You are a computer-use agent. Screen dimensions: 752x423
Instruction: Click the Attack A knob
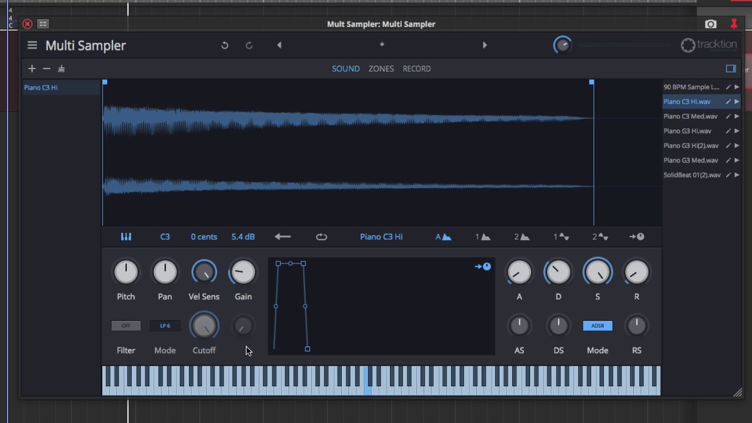point(519,272)
